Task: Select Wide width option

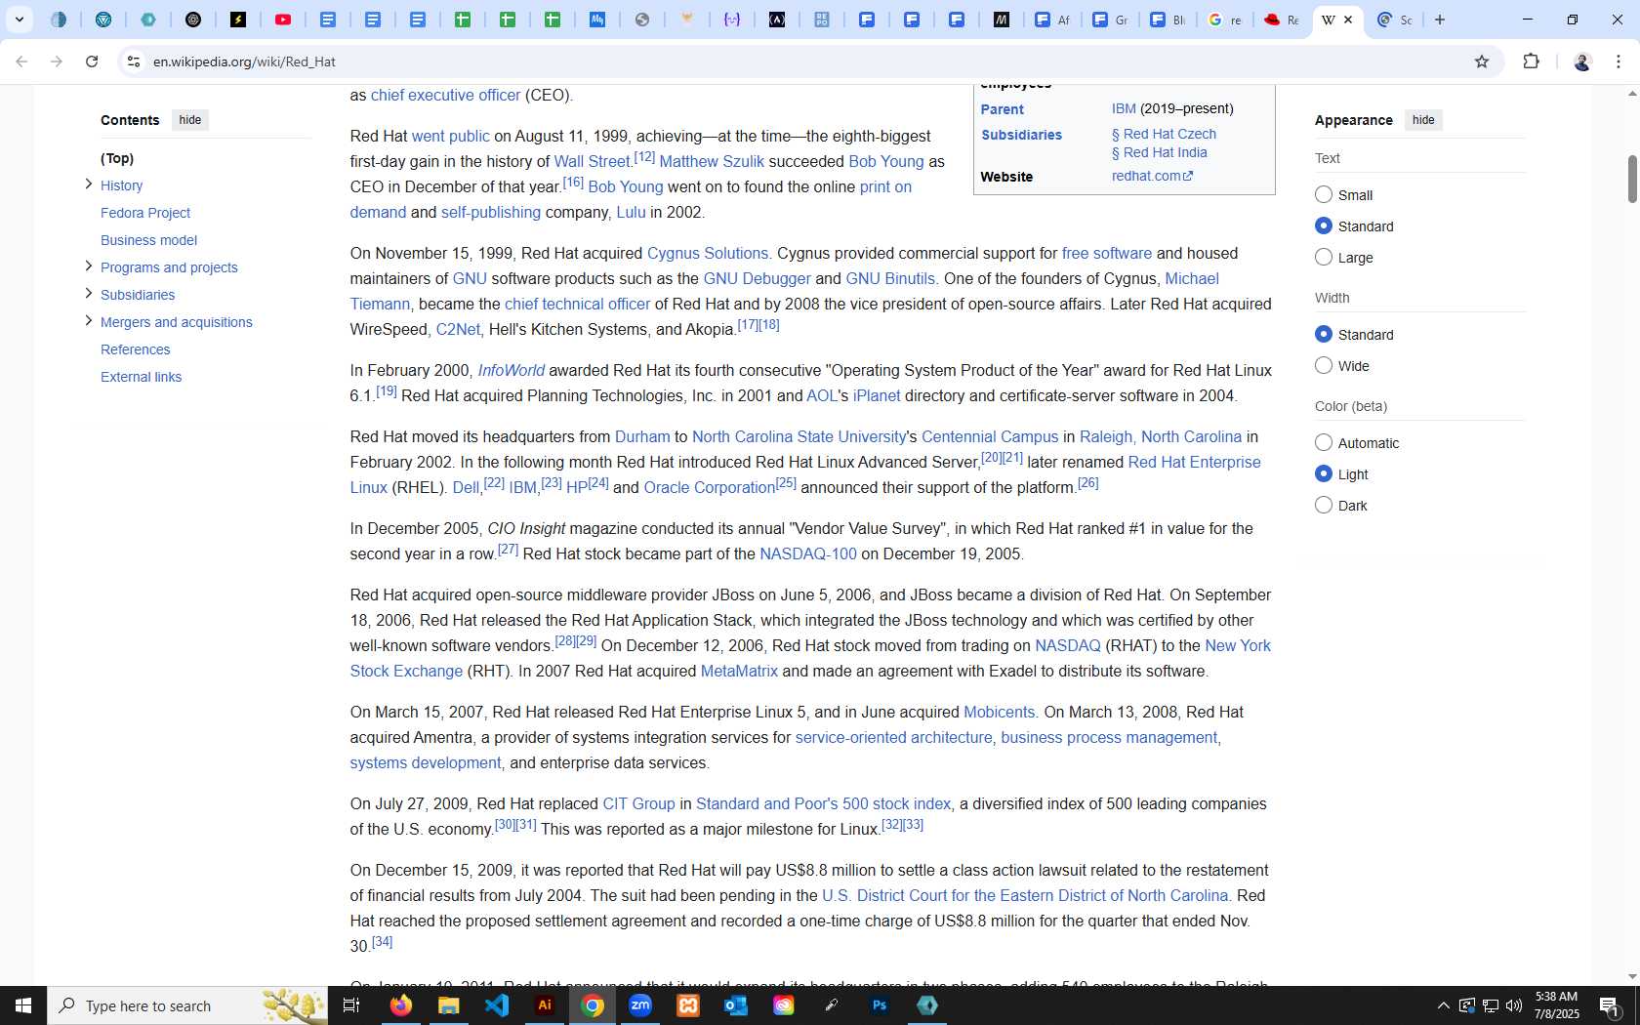Action: (x=1324, y=366)
